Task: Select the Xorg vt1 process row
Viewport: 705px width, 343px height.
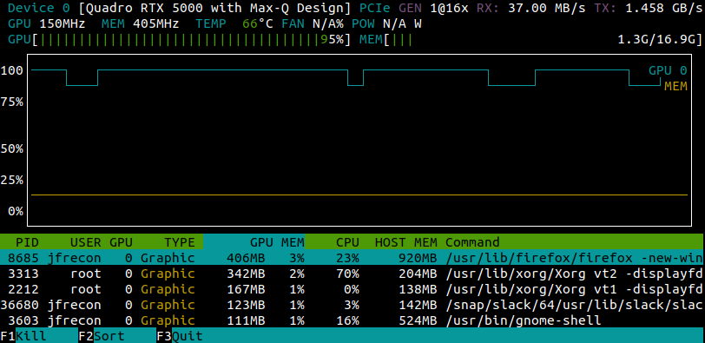Action: [x=352, y=289]
